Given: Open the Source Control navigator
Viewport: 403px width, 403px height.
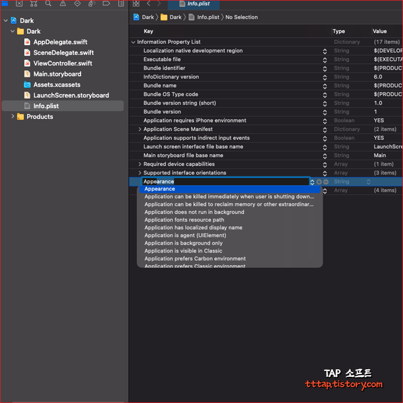Looking at the screenshot, I should click(x=19, y=3).
